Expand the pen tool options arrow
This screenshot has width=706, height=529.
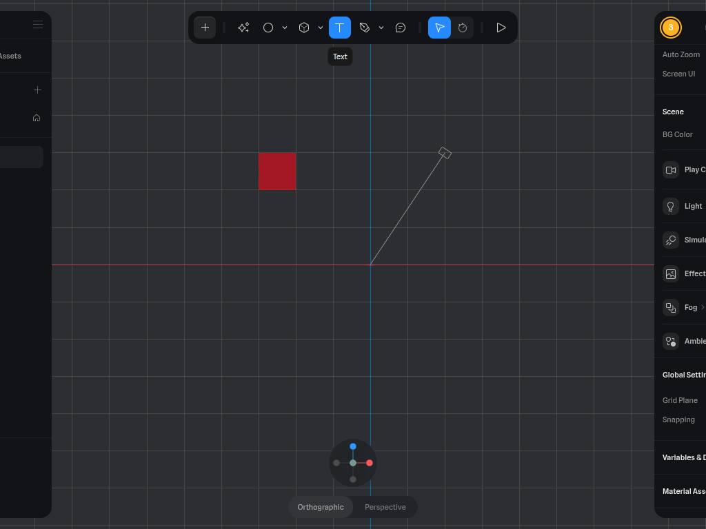coord(381,28)
